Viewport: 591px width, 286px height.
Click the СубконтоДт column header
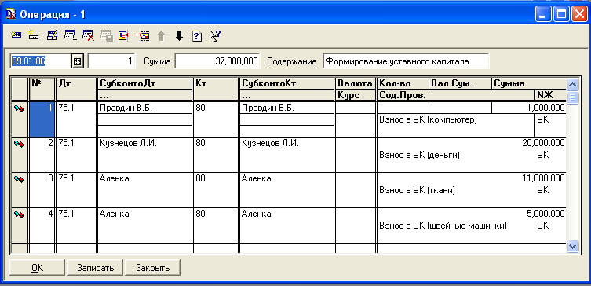click(x=144, y=83)
